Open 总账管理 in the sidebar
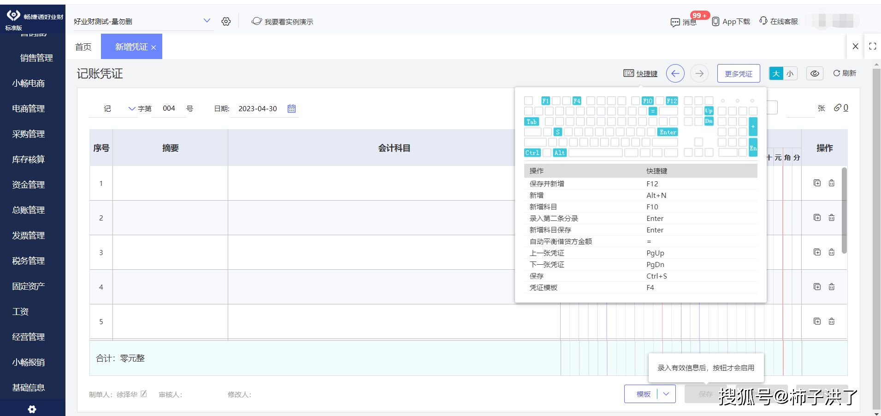881x416 pixels. 29,210
